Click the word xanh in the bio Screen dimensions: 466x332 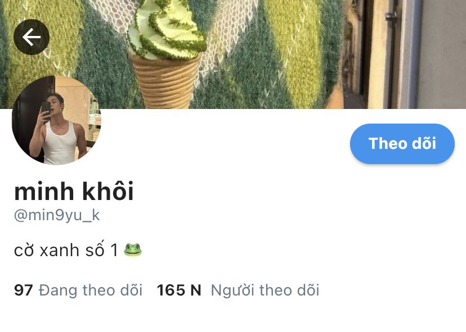click(60, 251)
